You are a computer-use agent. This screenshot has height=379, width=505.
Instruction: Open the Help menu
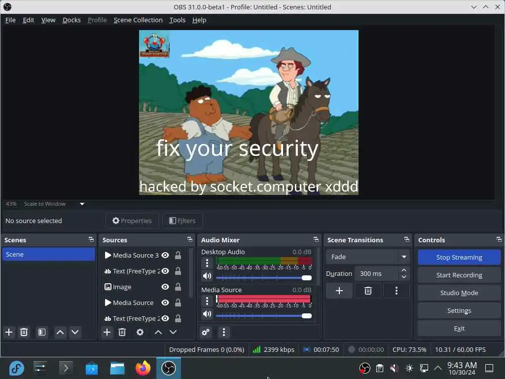point(199,20)
